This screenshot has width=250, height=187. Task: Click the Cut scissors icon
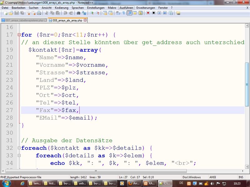point(47,13)
